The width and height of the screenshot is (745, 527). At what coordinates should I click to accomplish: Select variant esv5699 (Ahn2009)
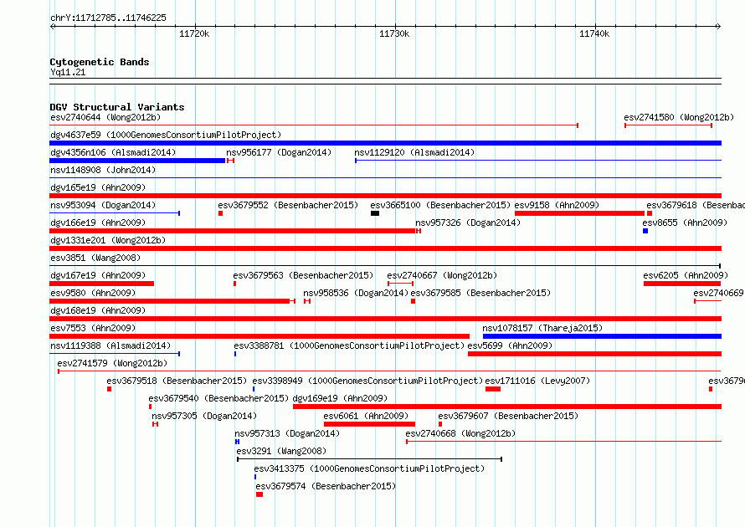[x=510, y=345]
